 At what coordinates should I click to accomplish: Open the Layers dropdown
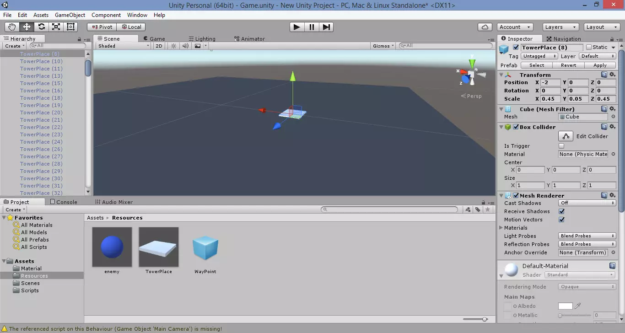(560, 27)
